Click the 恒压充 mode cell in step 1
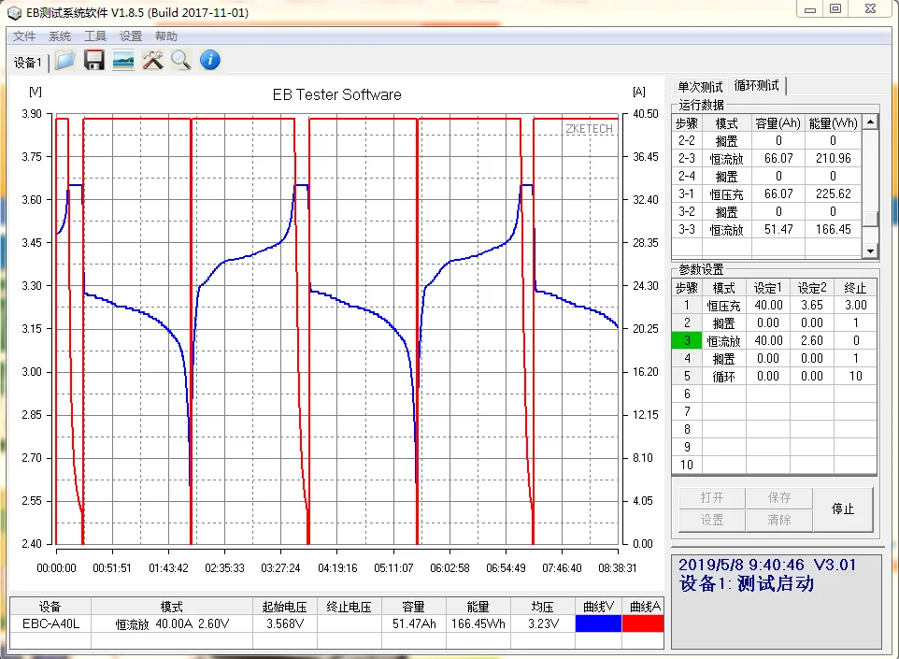Screen dimensions: 899x659 (724, 306)
